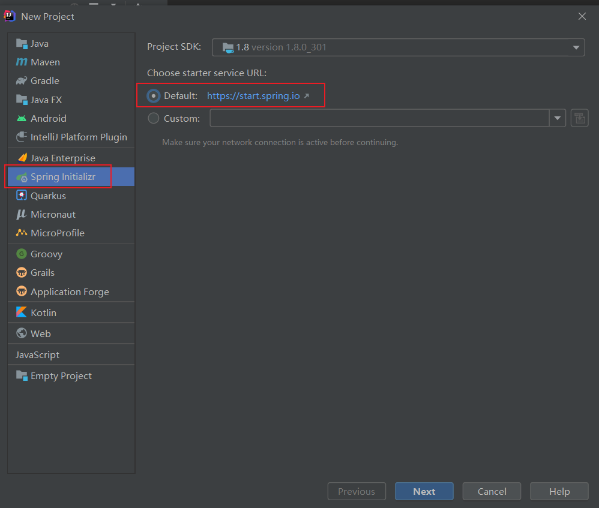Select the Custom starter URL radio button
Viewport: 599px width, 508px height.
click(x=154, y=118)
